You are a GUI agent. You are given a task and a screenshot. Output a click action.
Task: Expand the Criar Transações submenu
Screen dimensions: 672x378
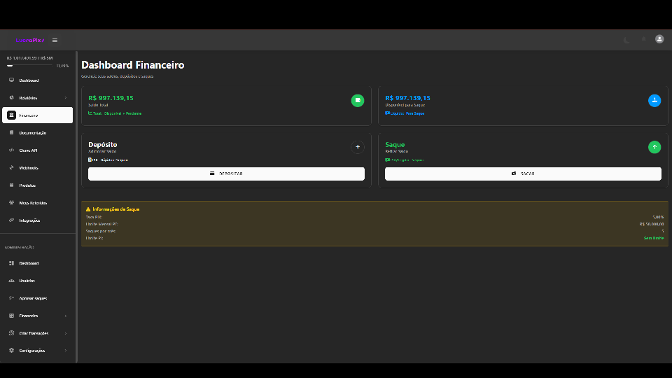[65, 333]
